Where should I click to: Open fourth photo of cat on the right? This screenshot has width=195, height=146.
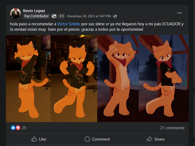click(164, 78)
